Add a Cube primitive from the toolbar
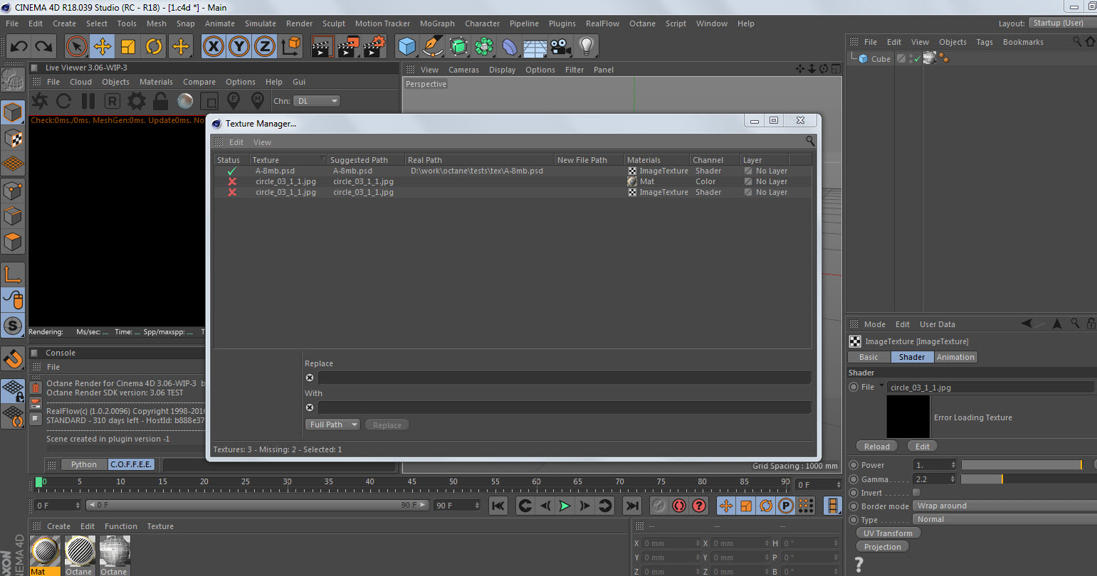This screenshot has width=1097, height=576. [x=406, y=47]
